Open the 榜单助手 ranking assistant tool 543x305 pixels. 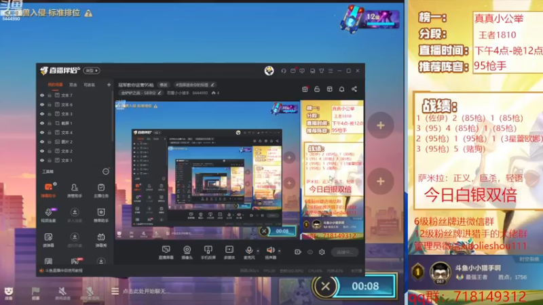(100, 215)
